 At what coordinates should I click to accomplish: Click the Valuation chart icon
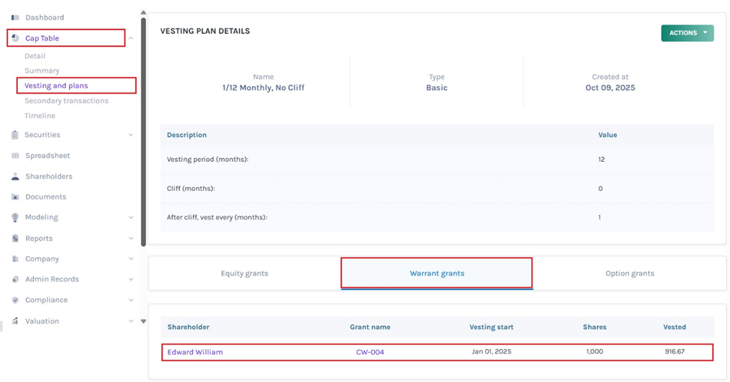coord(15,321)
